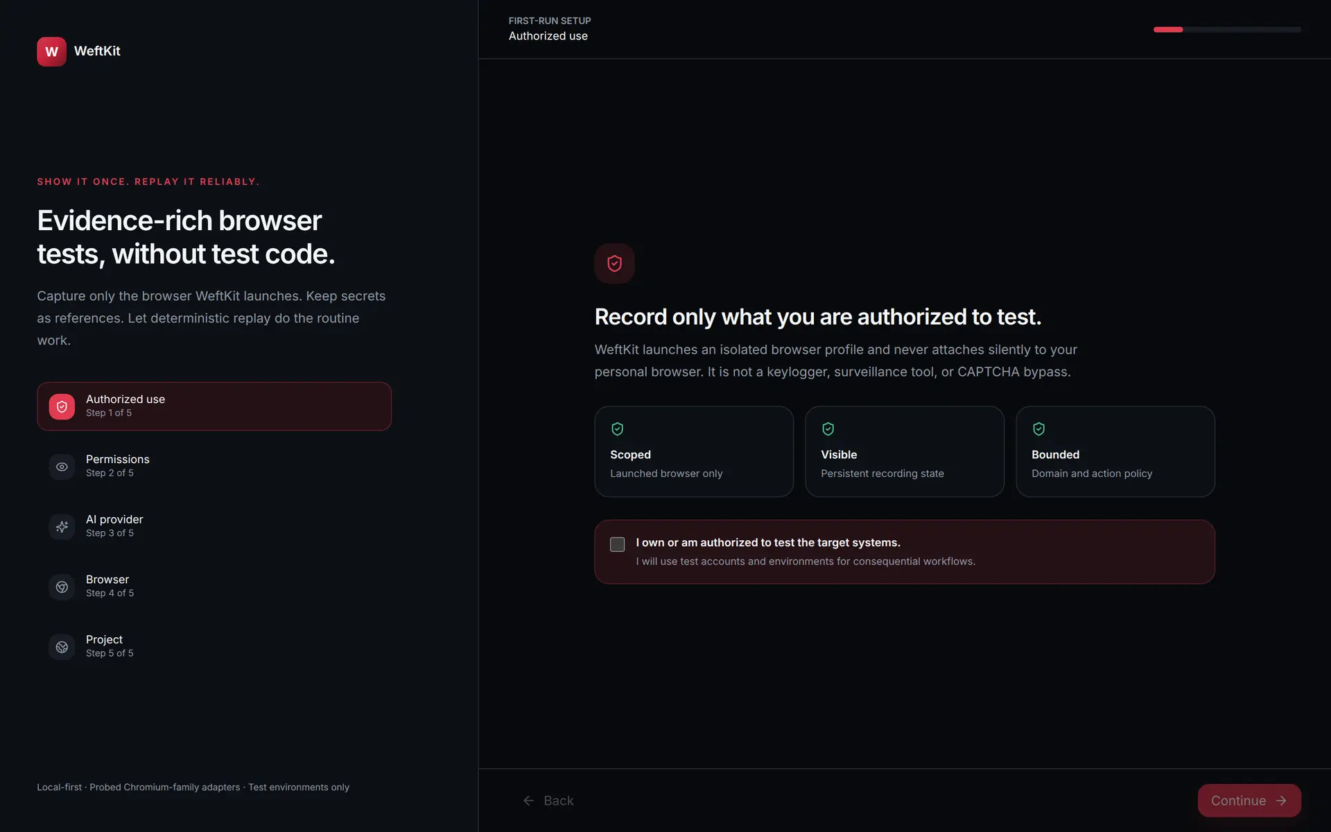Click 'Evidence-rich browser tests' headline
The image size is (1331, 832).
[x=186, y=237]
